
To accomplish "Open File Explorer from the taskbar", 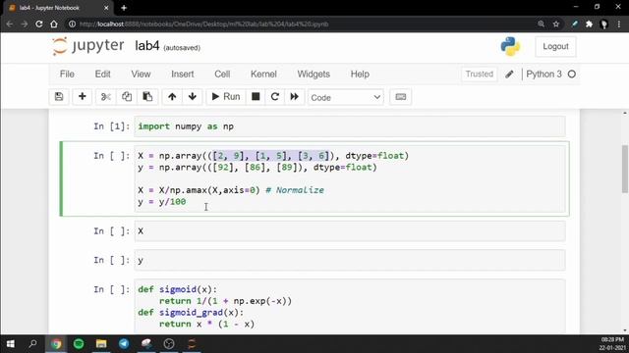I will (x=101, y=344).
